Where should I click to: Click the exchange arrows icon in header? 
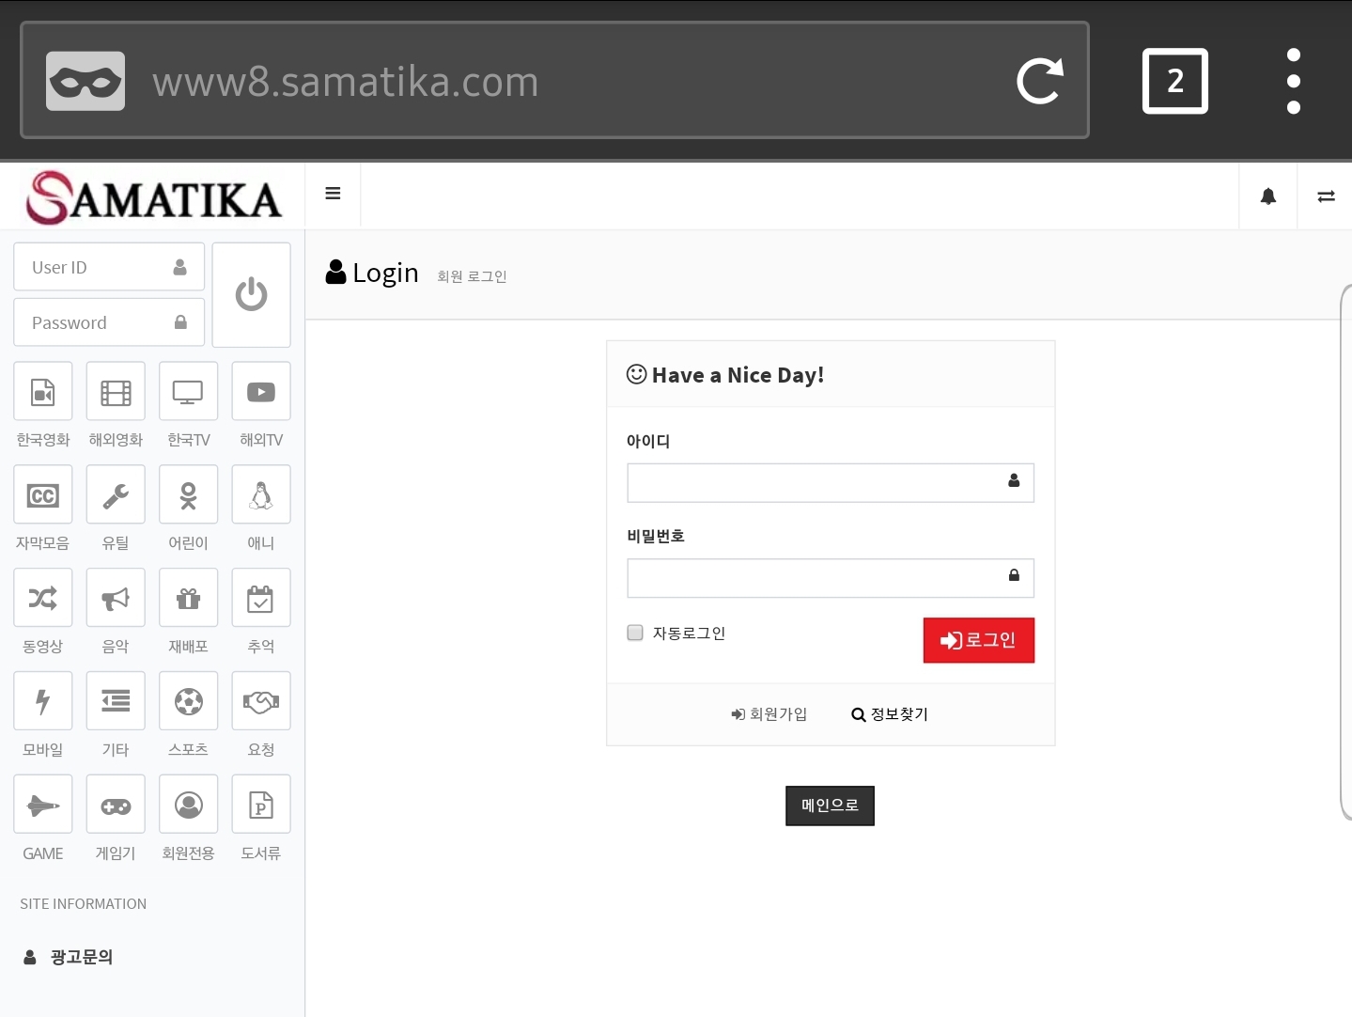point(1326,196)
